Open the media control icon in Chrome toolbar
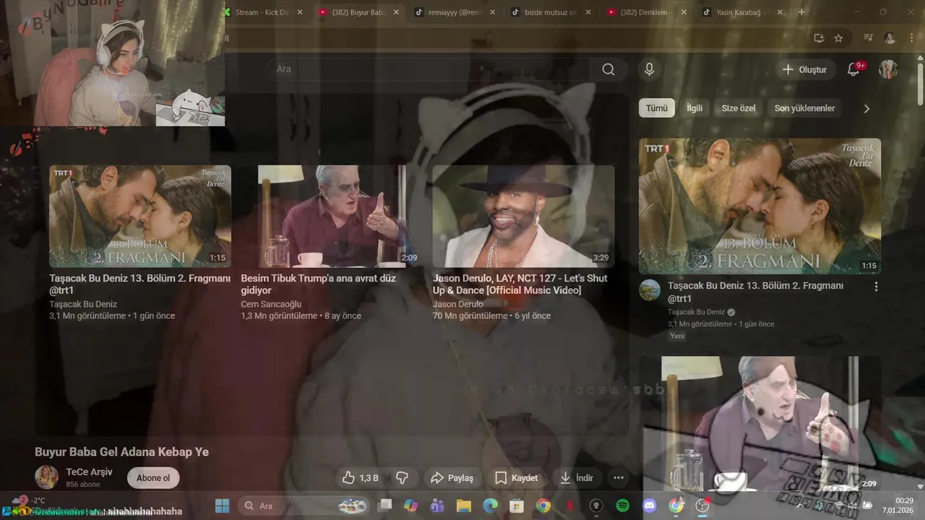925x520 pixels. [x=869, y=38]
